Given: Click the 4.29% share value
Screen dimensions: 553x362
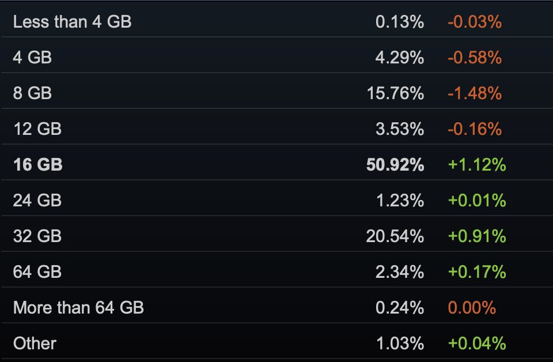Looking at the screenshot, I should click(400, 57).
